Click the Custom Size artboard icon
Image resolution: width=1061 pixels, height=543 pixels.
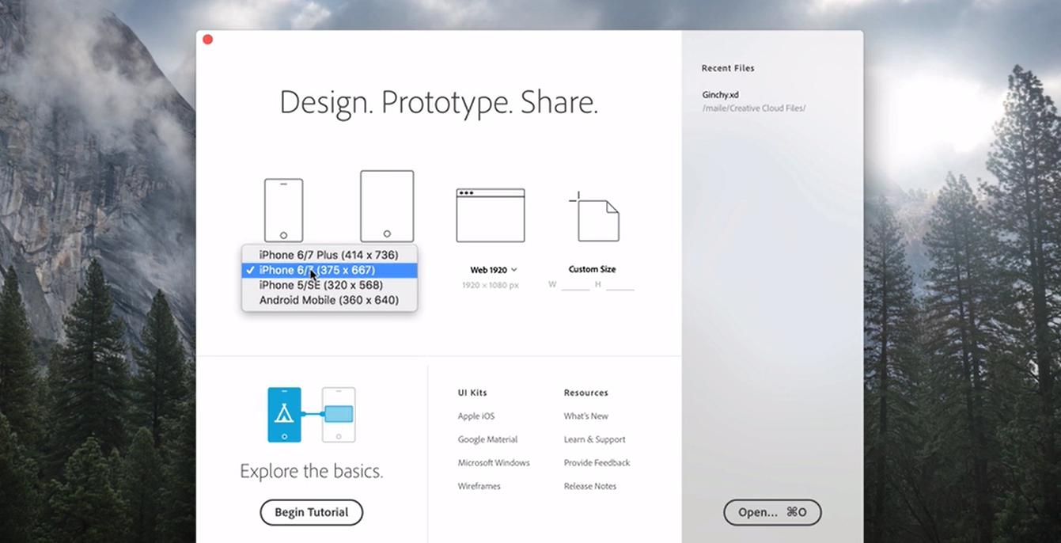(594, 216)
